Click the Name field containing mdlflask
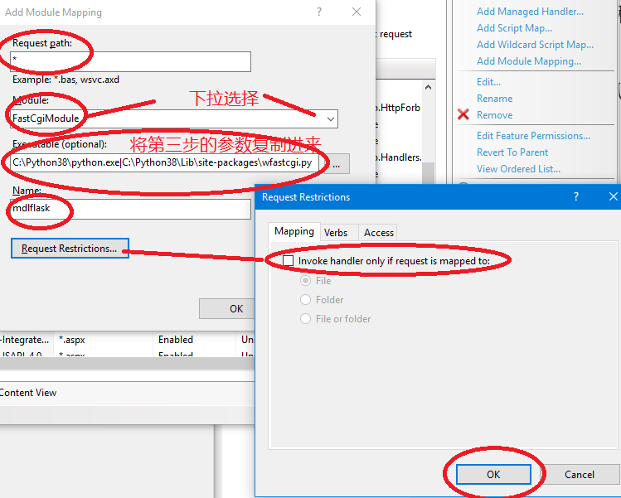 pos(131,209)
